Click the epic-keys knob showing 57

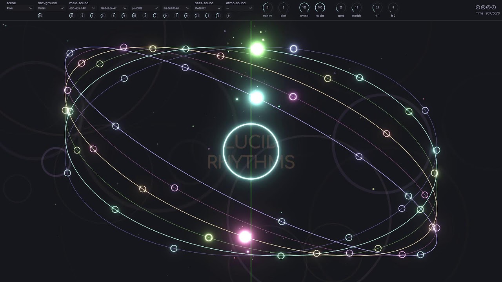click(72, 16)
